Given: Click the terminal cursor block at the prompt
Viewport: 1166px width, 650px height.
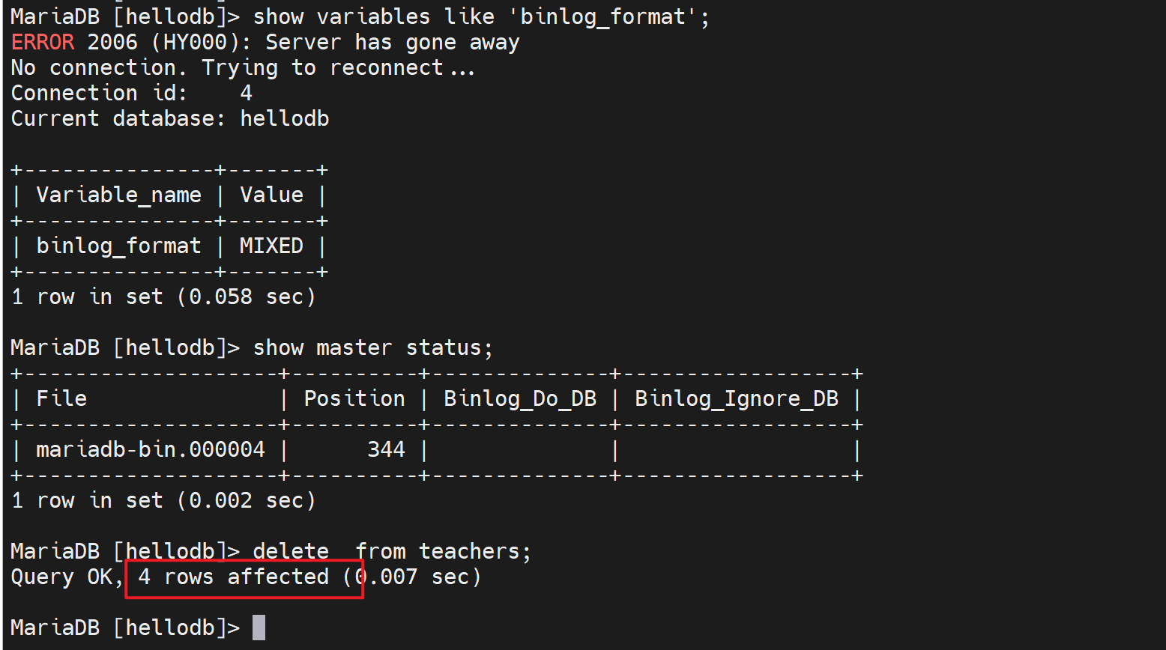Looking at the screenshot, I should (259, 628).
